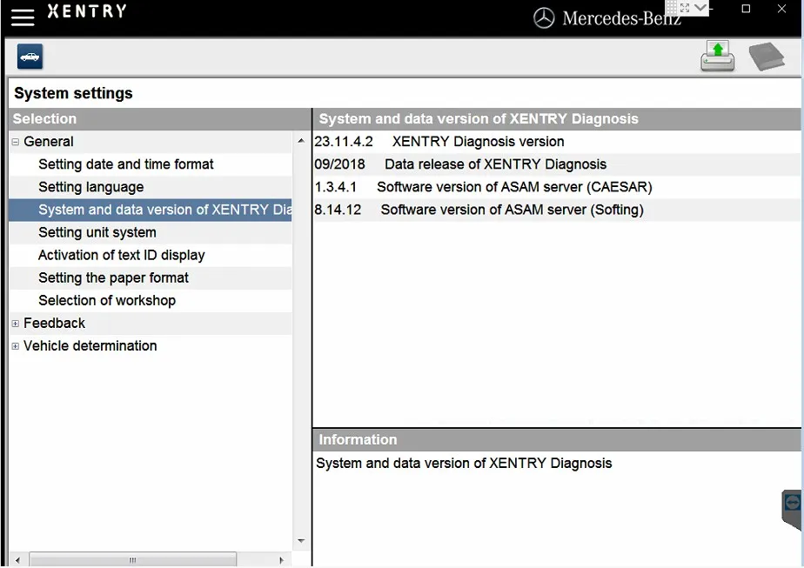This screenshot has height=568, width=804.
Task: Maximize the XENTRY window
Action: click(x=746, y=9)
